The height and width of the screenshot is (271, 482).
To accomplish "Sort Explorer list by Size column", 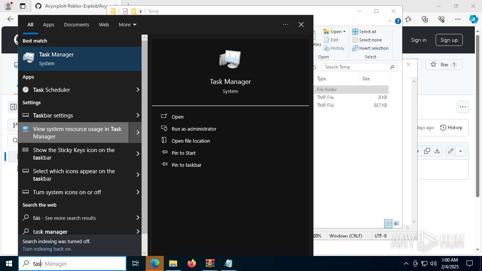I will click(x=374, y=79).
